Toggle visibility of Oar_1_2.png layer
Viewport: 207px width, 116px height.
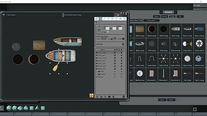click(x=115, y=53)
